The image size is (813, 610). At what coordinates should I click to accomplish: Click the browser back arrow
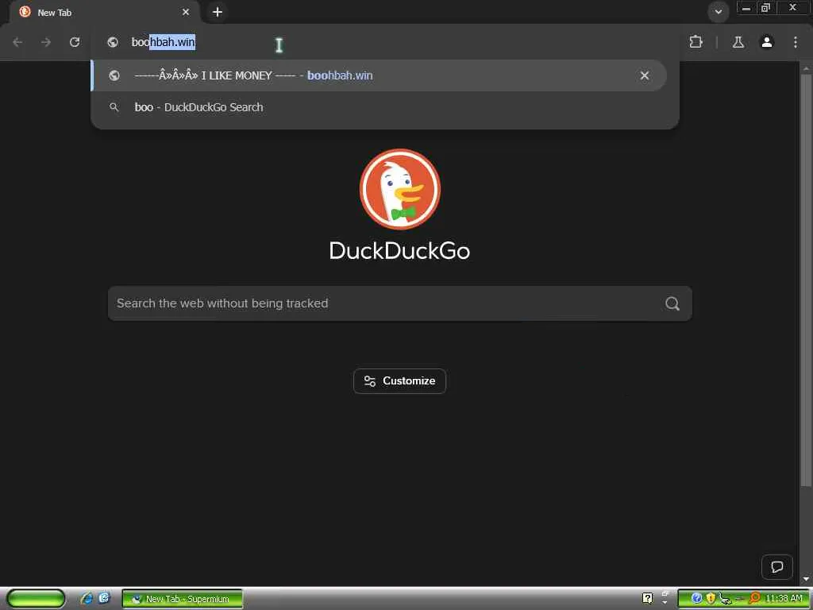pos(17,43)
